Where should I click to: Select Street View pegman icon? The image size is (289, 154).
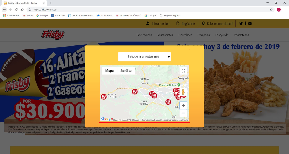pos(183,92)
